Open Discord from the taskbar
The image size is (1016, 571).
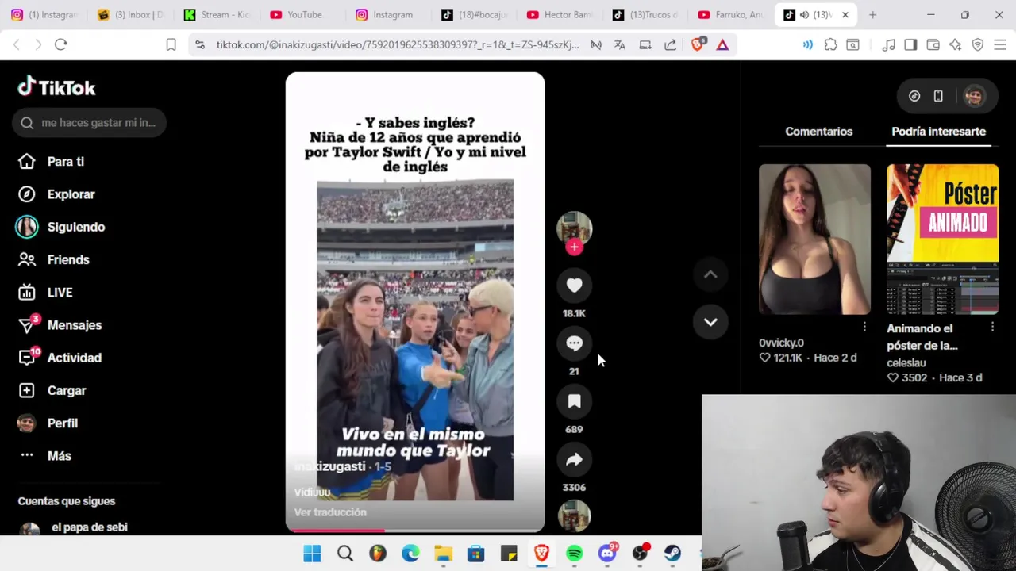[x=607, y=554]
